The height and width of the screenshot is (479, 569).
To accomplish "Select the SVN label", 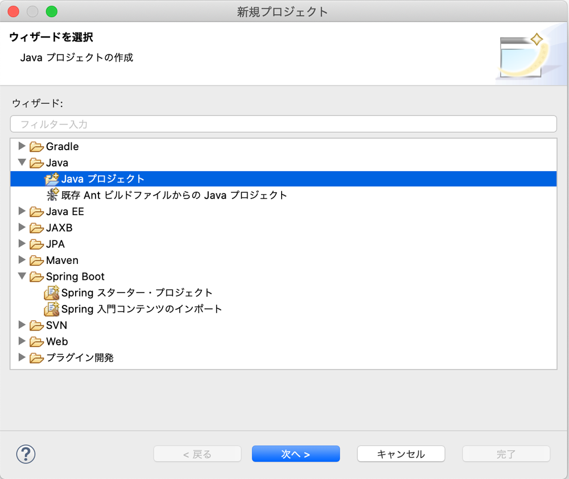I will click(56, 325).
